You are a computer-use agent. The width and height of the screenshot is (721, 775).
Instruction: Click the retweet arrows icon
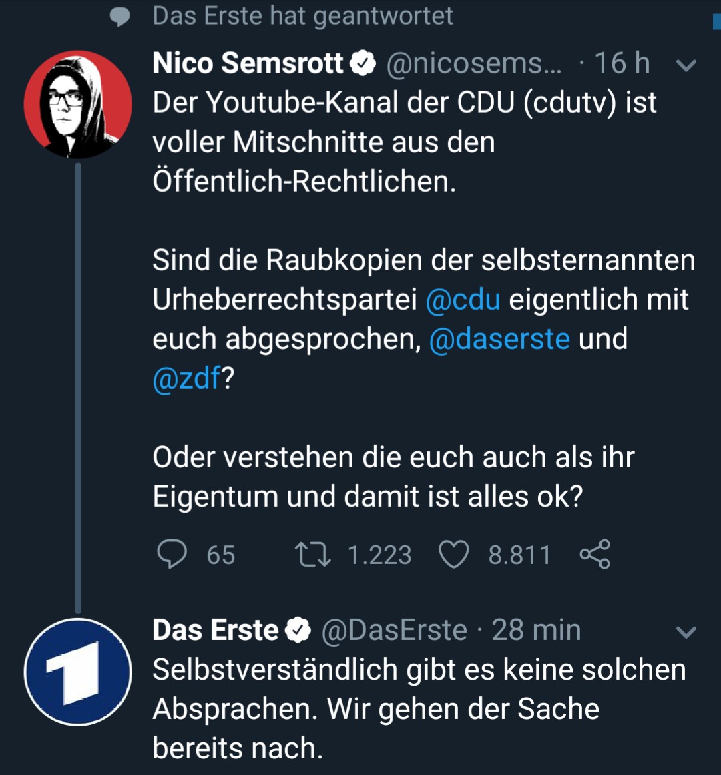click(x=313, y=554)
